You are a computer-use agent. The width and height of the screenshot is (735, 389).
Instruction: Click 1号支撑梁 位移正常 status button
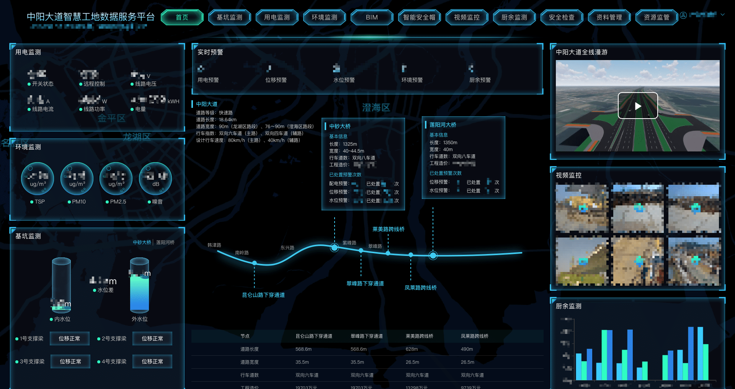coord(69,339)
